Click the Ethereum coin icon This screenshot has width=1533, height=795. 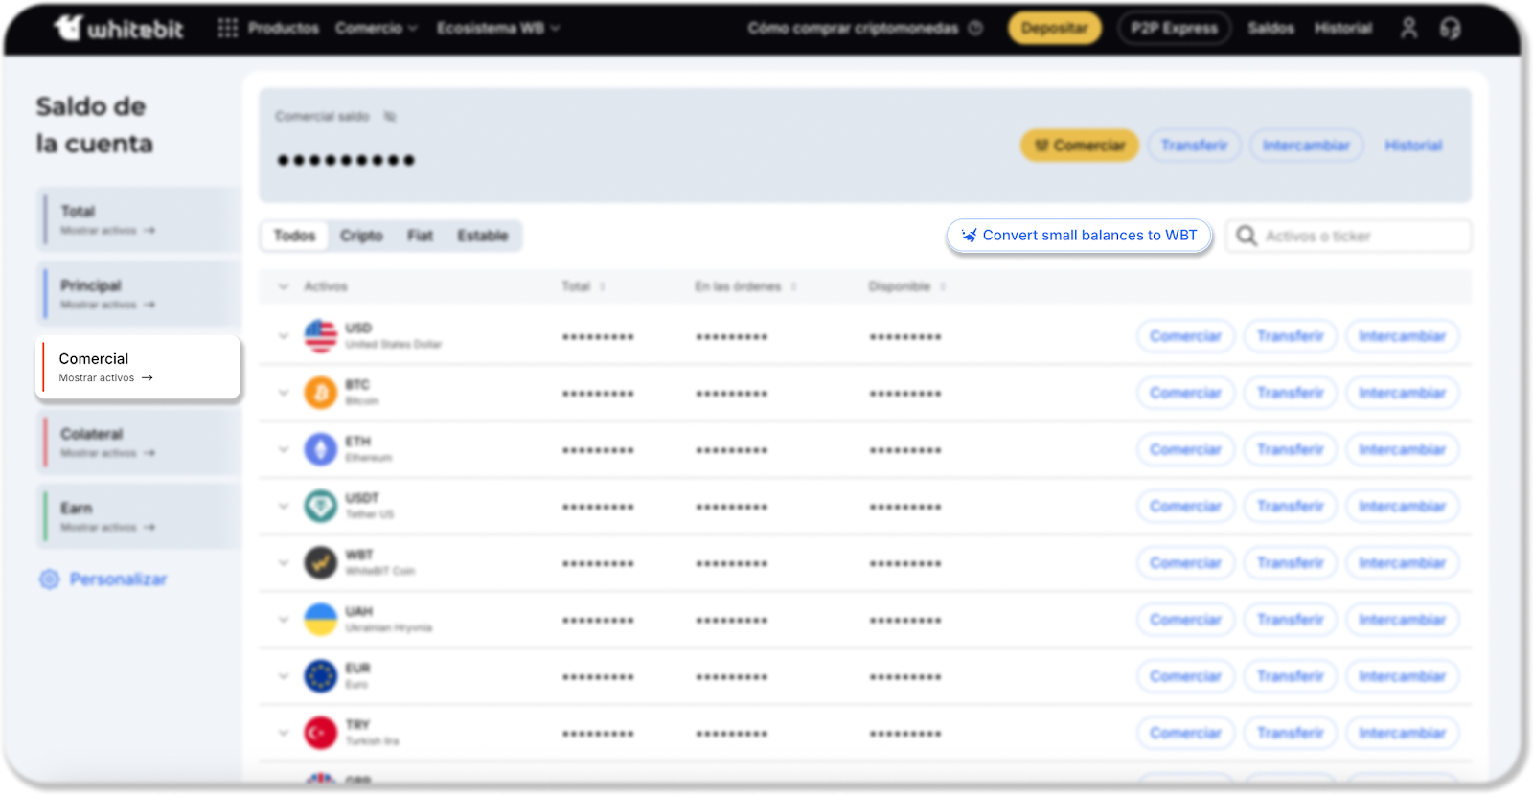click(320, 449)
